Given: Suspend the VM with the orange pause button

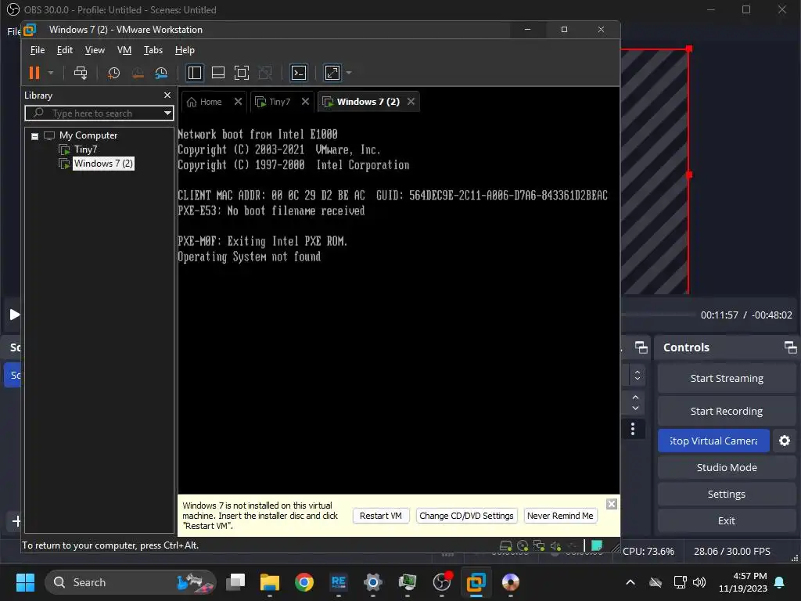Looking at the screenshot, I should click(34, 73).
